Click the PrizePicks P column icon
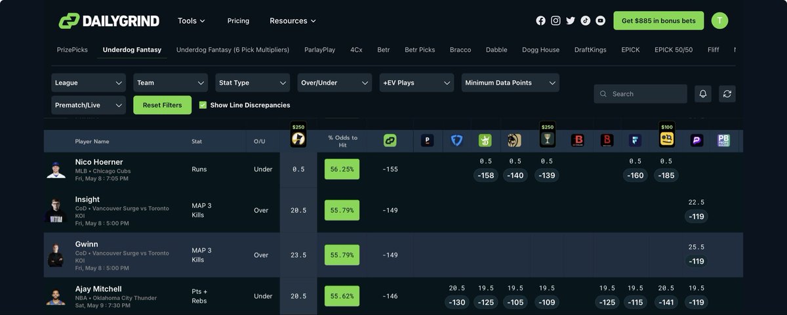 pyautogui.click(x=428, y=140)
